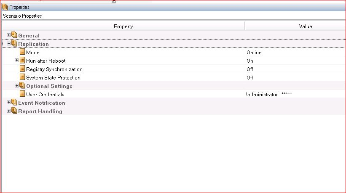Expand the Event Notification group
The width and height of the screenshot is (346, 193).
coord(8,102)
